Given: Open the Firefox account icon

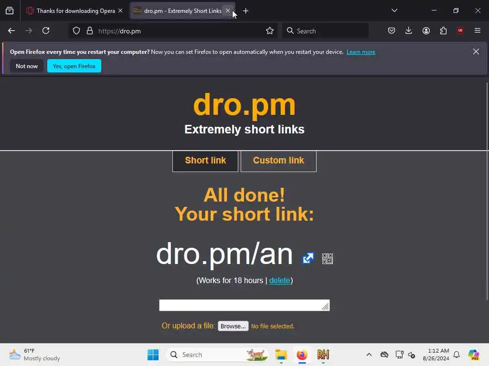Looking at the screenshot, I should click(x=426, y=30).
